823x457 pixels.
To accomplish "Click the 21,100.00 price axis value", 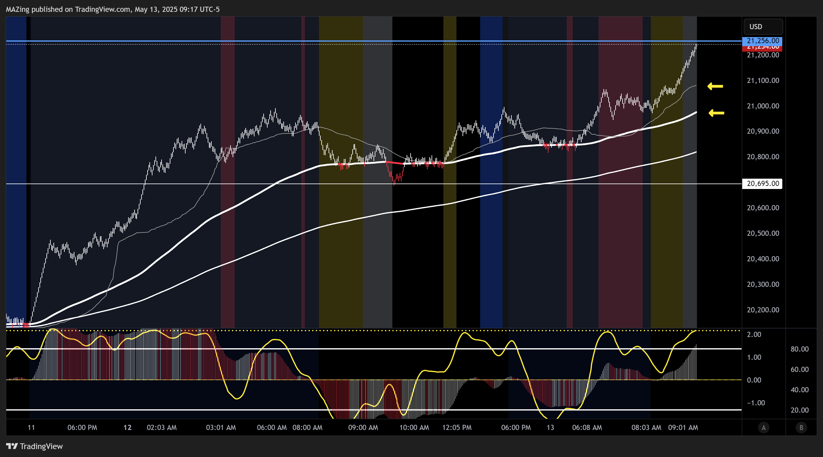I will pyautogui.click(x=763, y=81).
